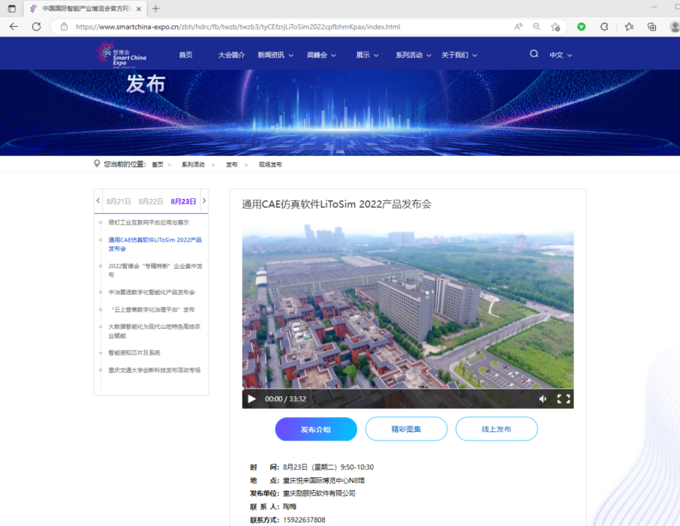
Task: Open 中文 language selector
Action: 561,55
